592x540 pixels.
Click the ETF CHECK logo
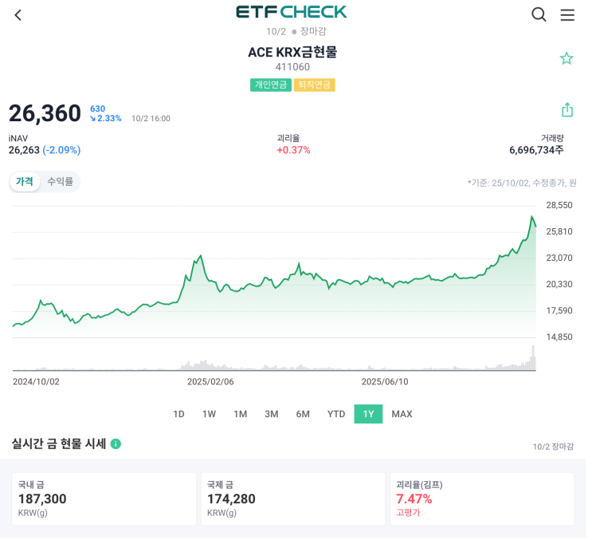[x=292, y=12]
